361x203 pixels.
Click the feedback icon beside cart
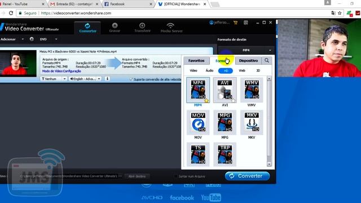click(x=246, y=23)
